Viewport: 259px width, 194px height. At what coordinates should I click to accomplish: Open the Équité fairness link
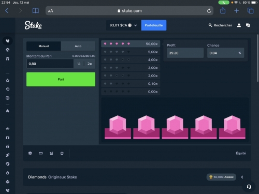[241, 153]
